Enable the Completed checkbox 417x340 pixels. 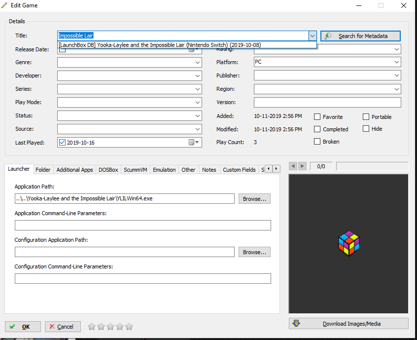pos(317,129)
